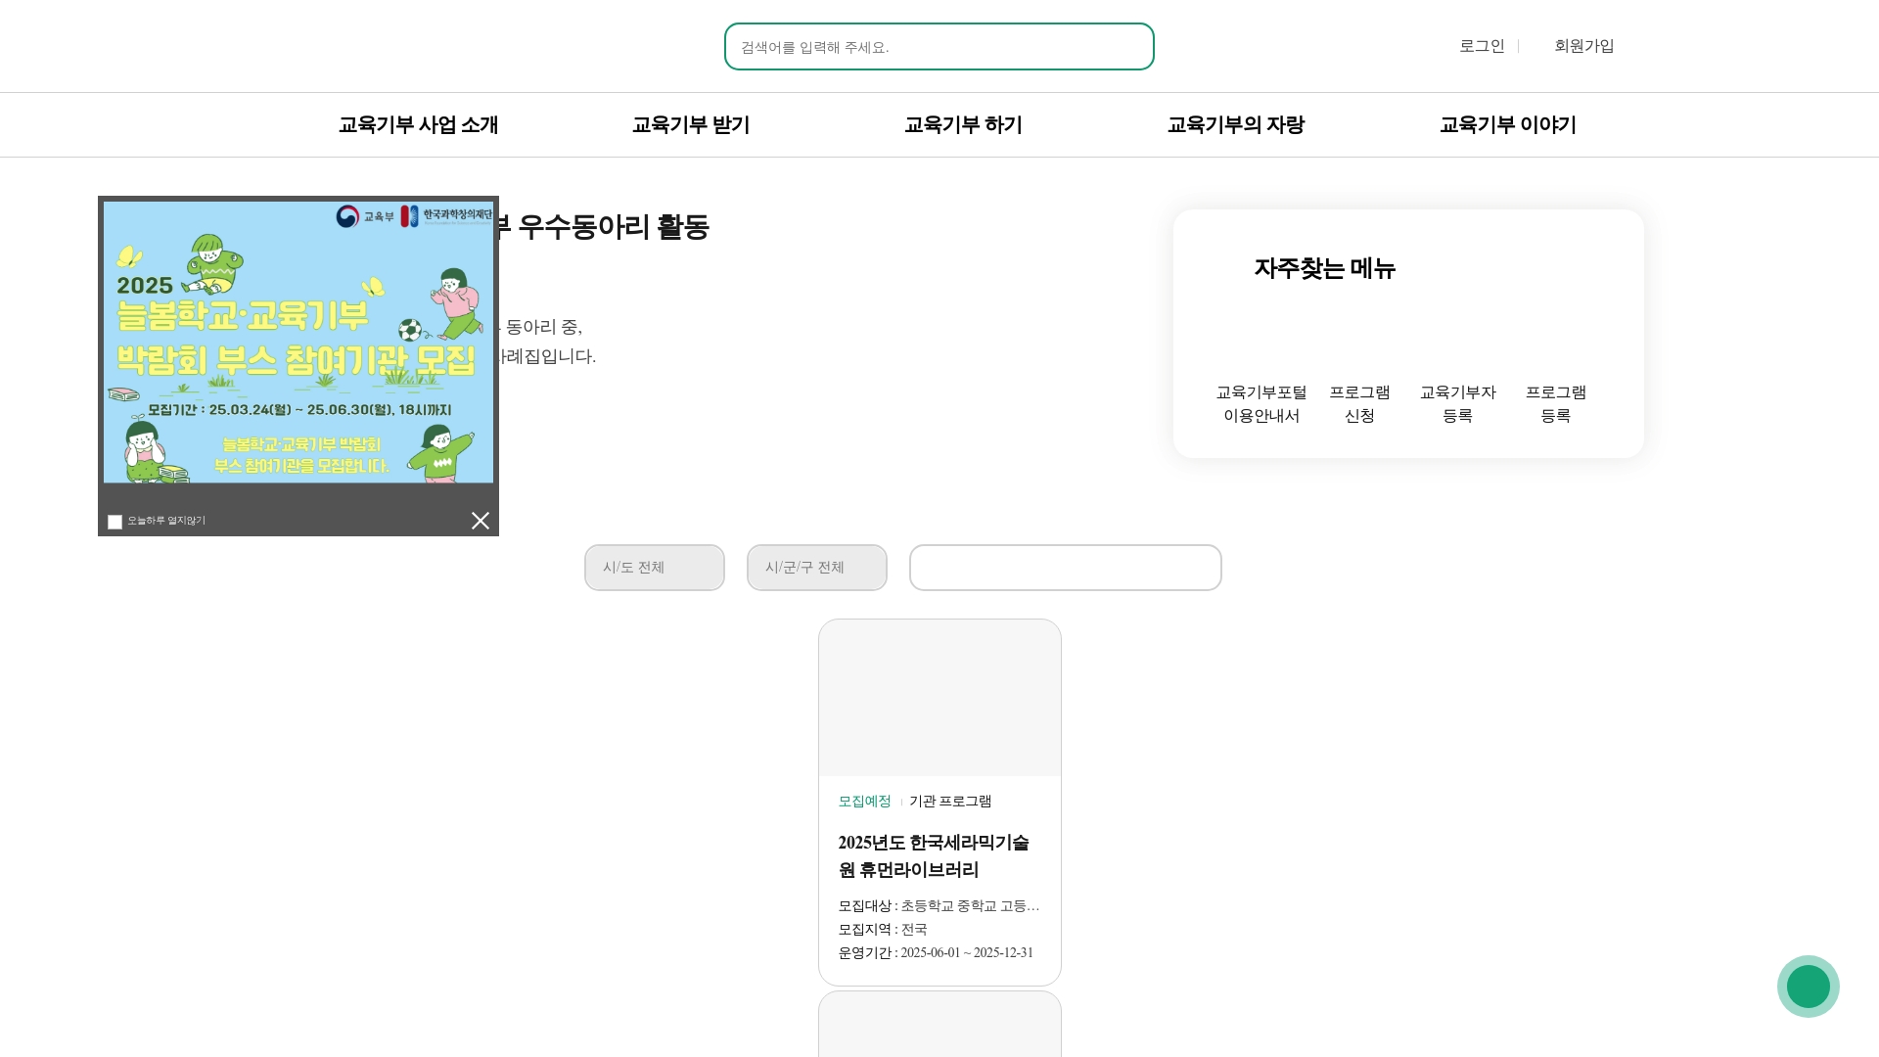Click the empty keyword search field beside dropdowns

(1066, 568)
